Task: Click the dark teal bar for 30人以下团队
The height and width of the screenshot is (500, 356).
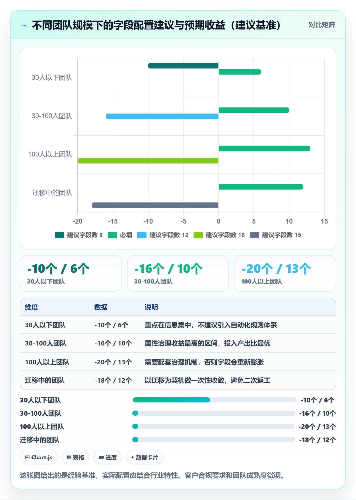Action: (183, 66)
